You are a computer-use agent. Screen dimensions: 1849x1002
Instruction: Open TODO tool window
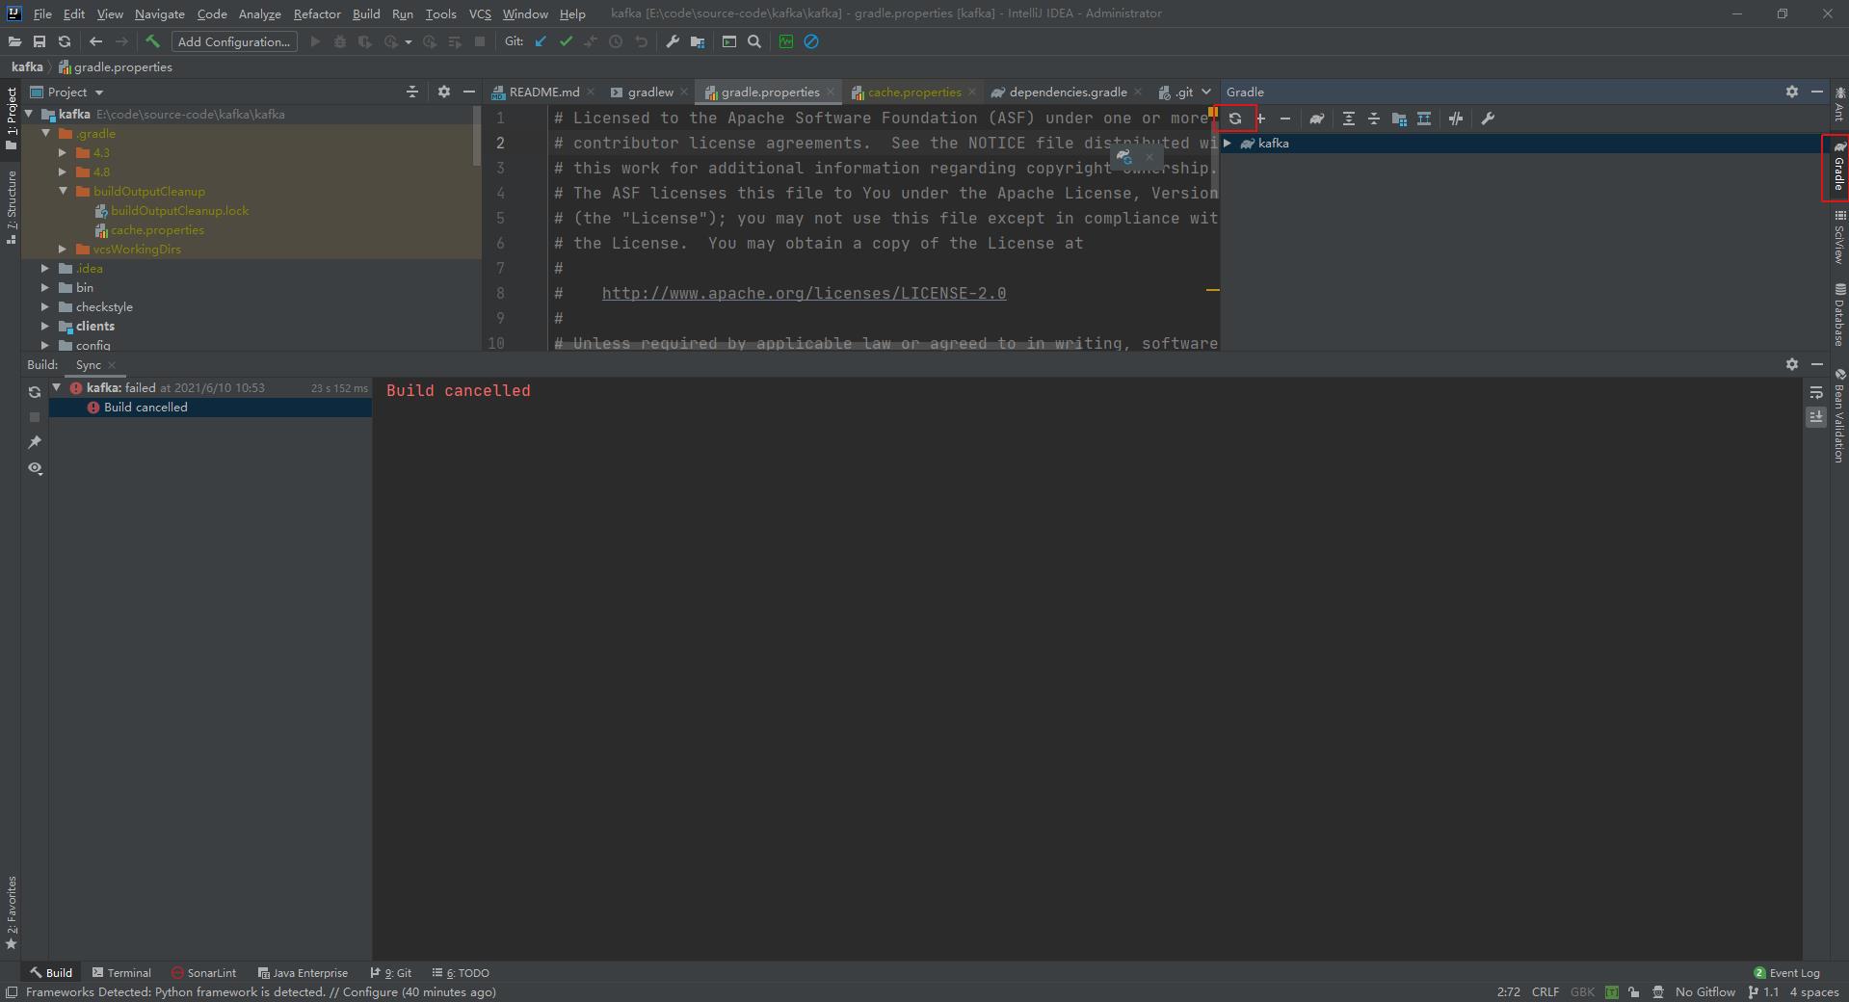[461, 972]
